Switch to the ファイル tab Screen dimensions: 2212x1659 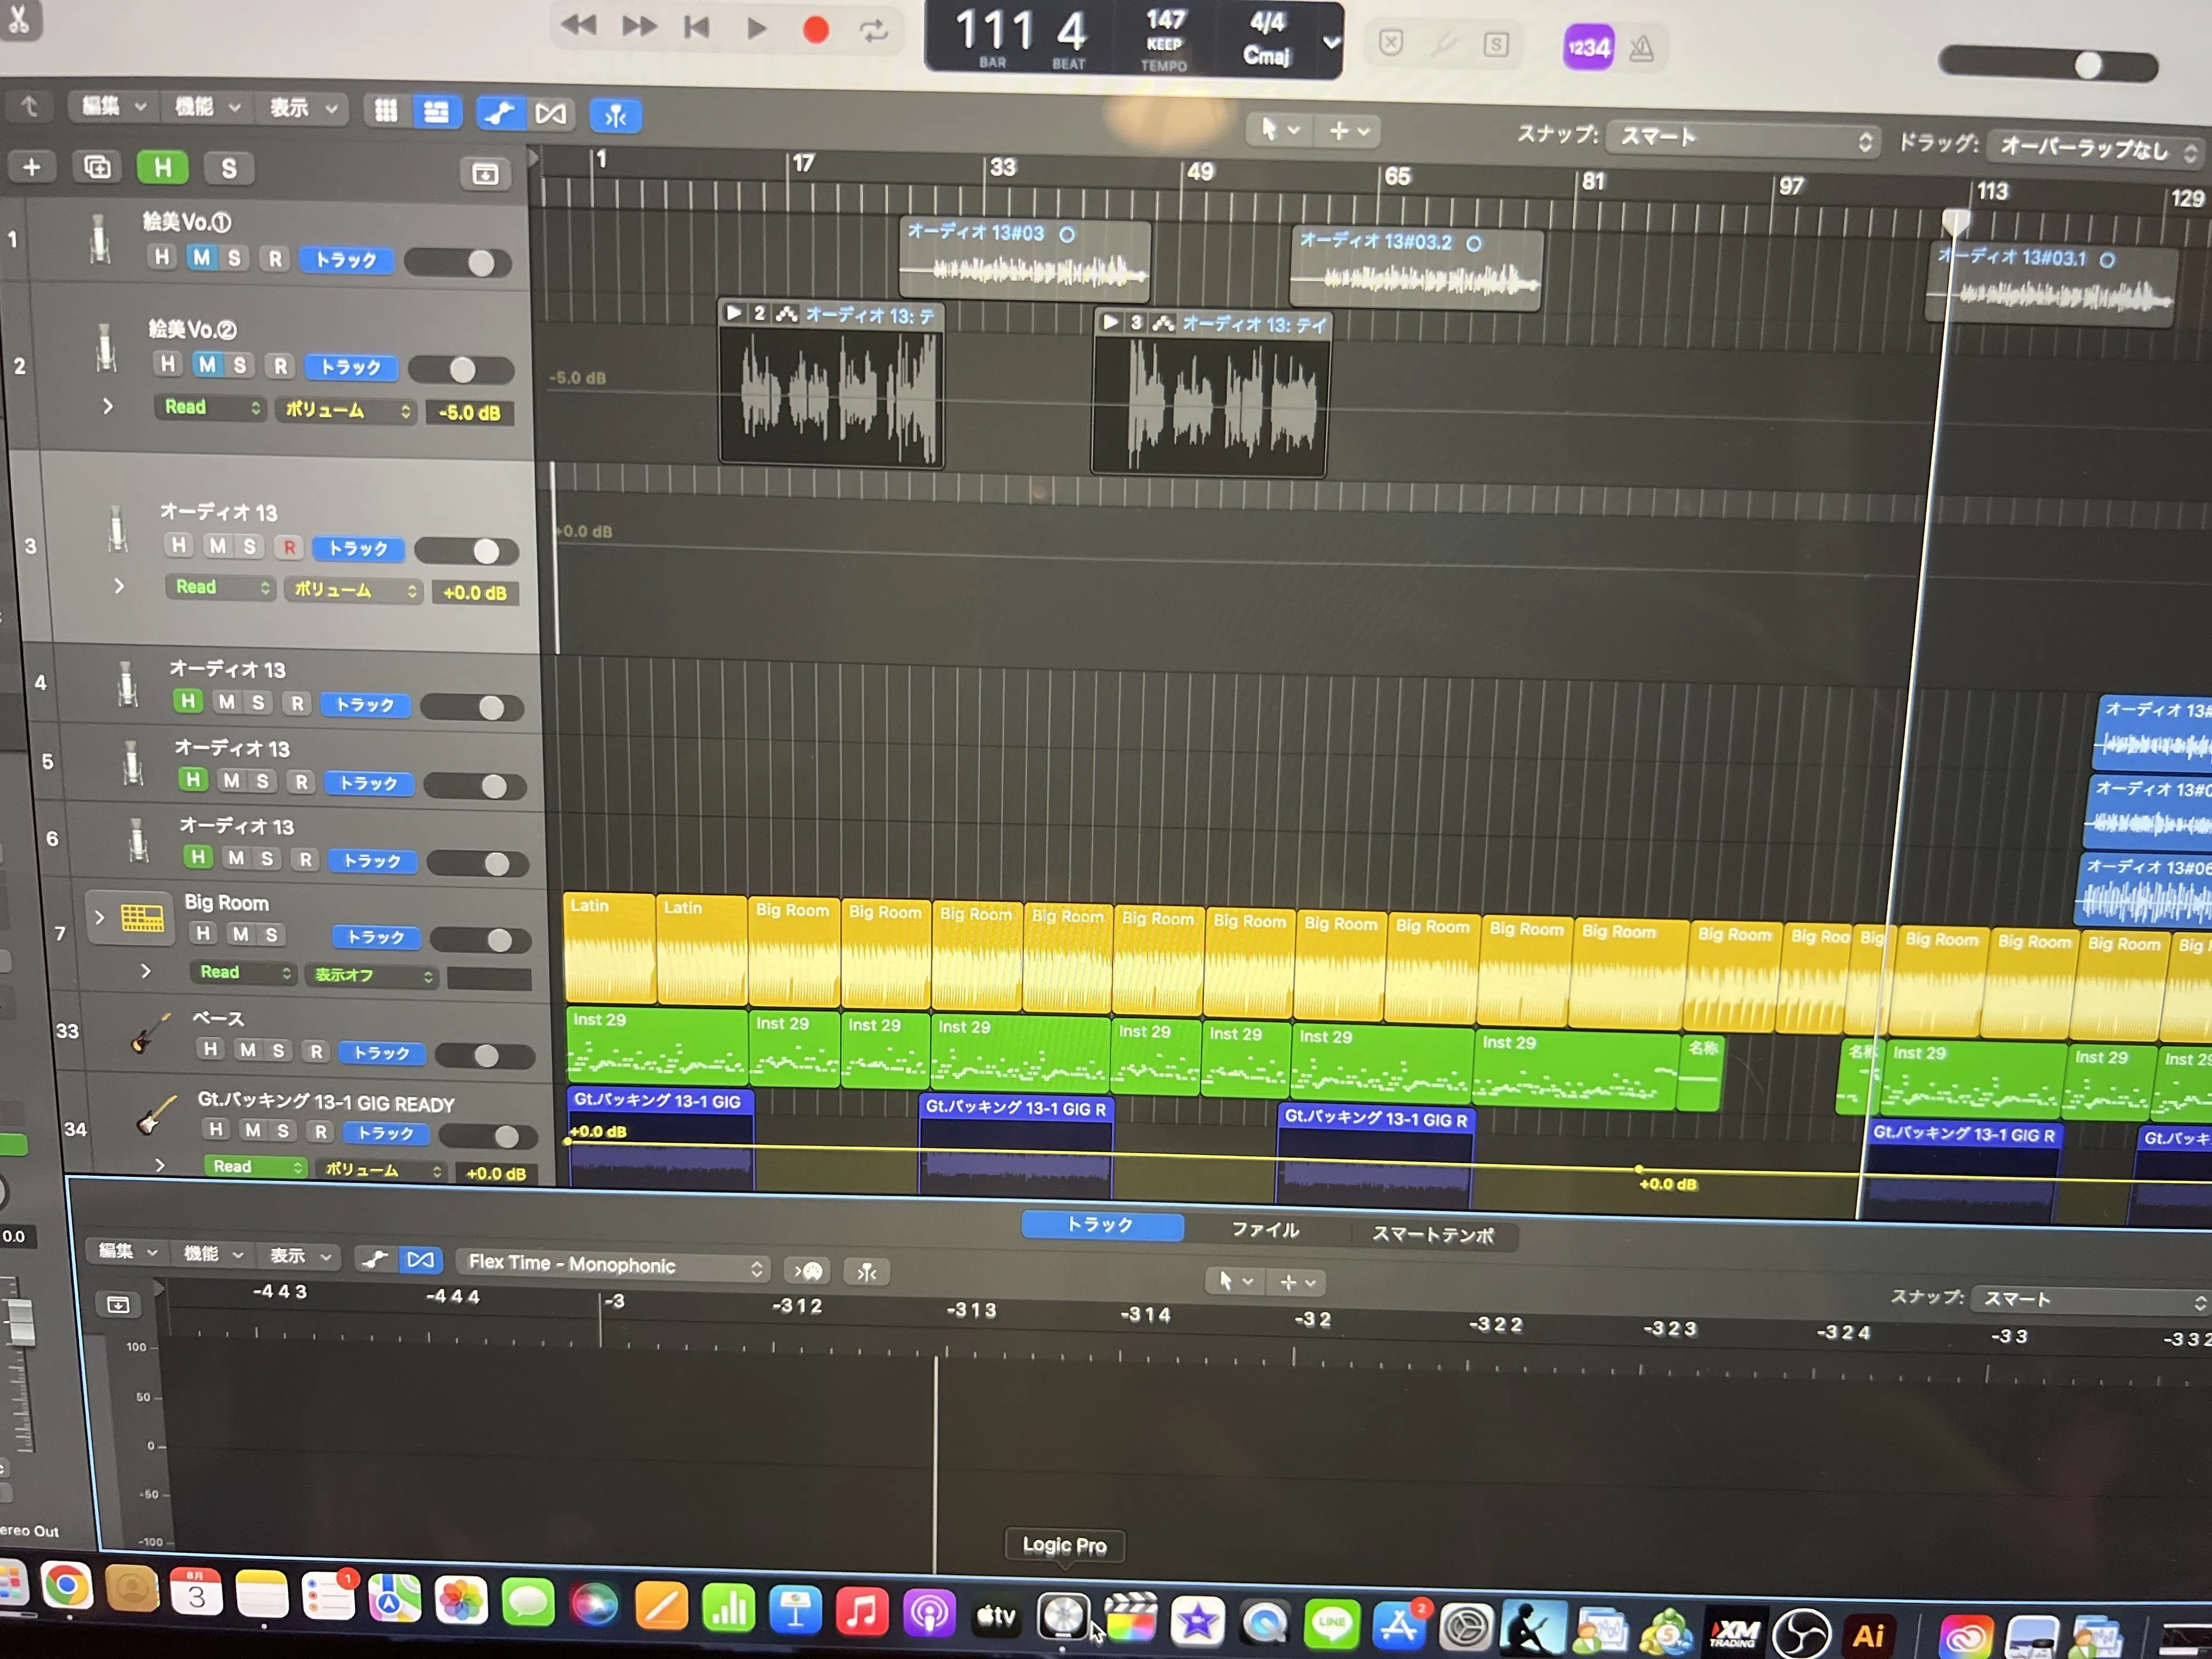click(x=1264, y=1230)
